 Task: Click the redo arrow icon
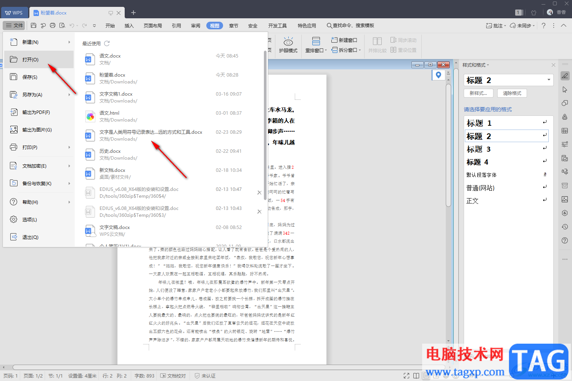pyautogui.click(x=84, y=26)
